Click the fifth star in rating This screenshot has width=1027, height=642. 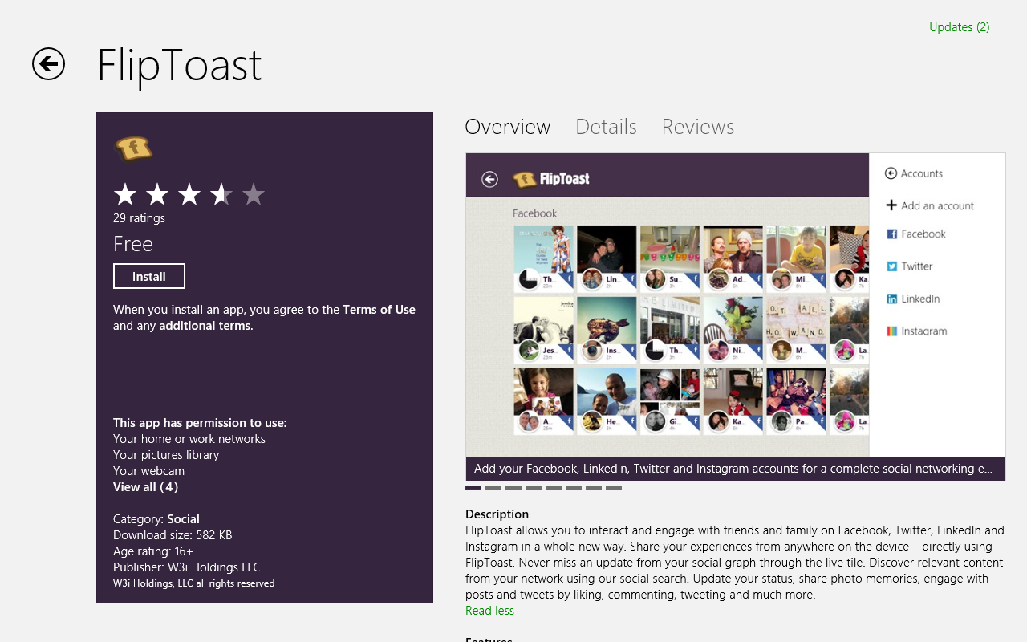click(253, 194)
